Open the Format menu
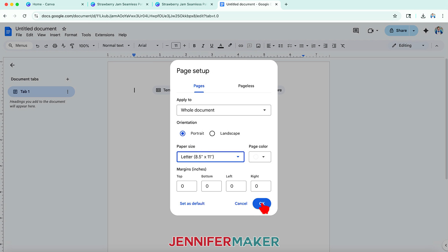448x252 pixels. 71,35
